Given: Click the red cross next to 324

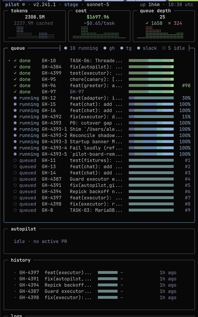Looking at the screenshot, I should point(169,23).
